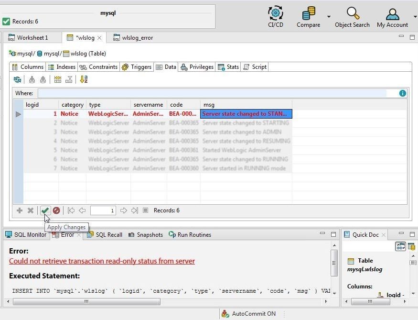Open My Account
Viewport: 418px width, 320px height.
(x=392, y=17)
